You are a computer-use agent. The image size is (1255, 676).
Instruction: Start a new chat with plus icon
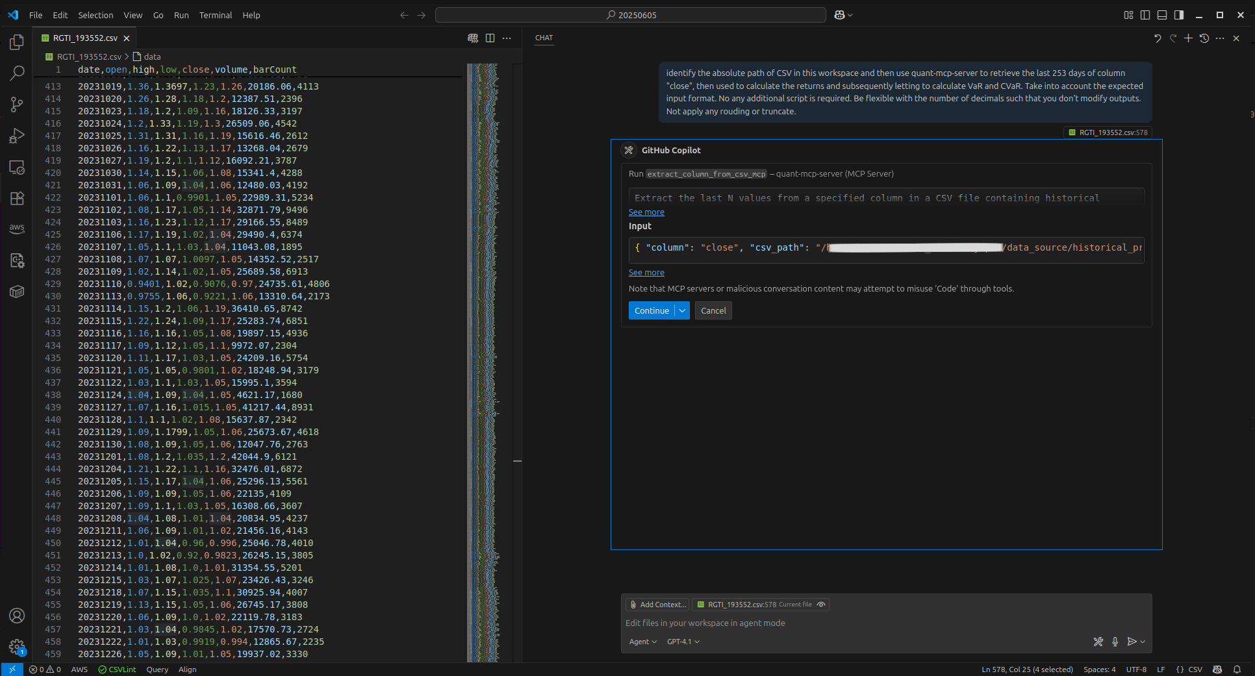[x=1188, y=38]
